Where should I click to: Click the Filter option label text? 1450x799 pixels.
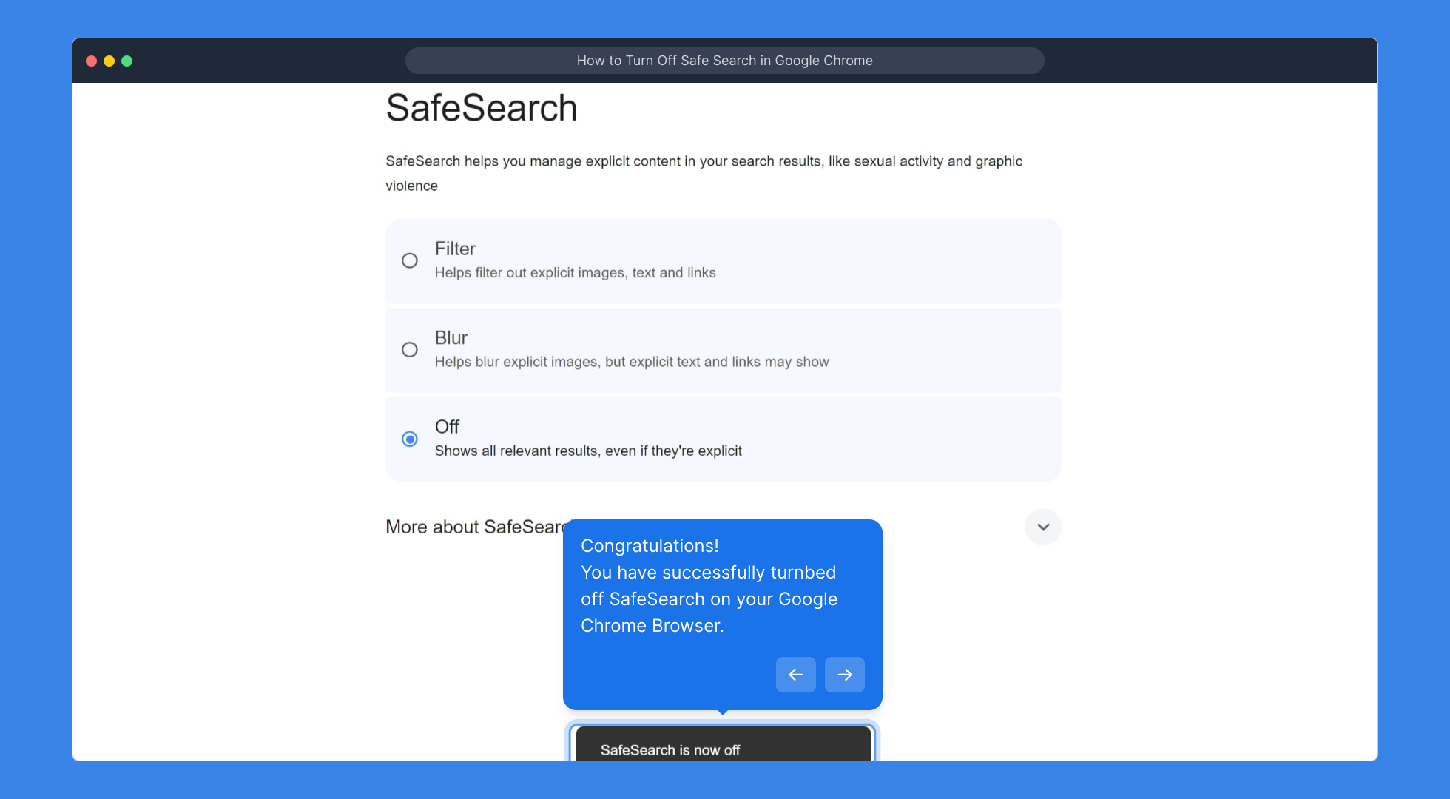pyautogui.click(x=455, y=249)
